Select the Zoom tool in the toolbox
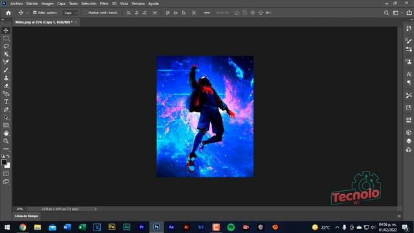 [6, 141]
